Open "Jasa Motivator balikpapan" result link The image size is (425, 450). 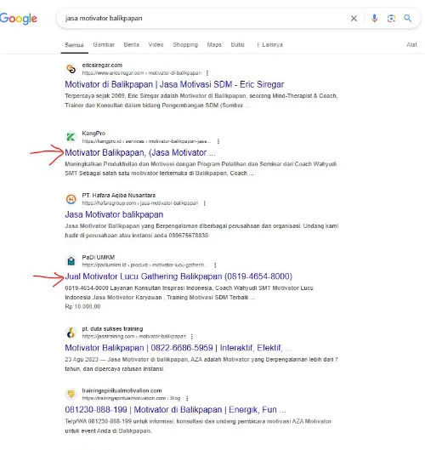coord(114,214)
